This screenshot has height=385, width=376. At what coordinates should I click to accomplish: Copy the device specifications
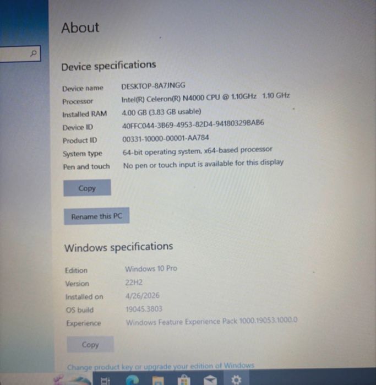(x=87, y=188)
